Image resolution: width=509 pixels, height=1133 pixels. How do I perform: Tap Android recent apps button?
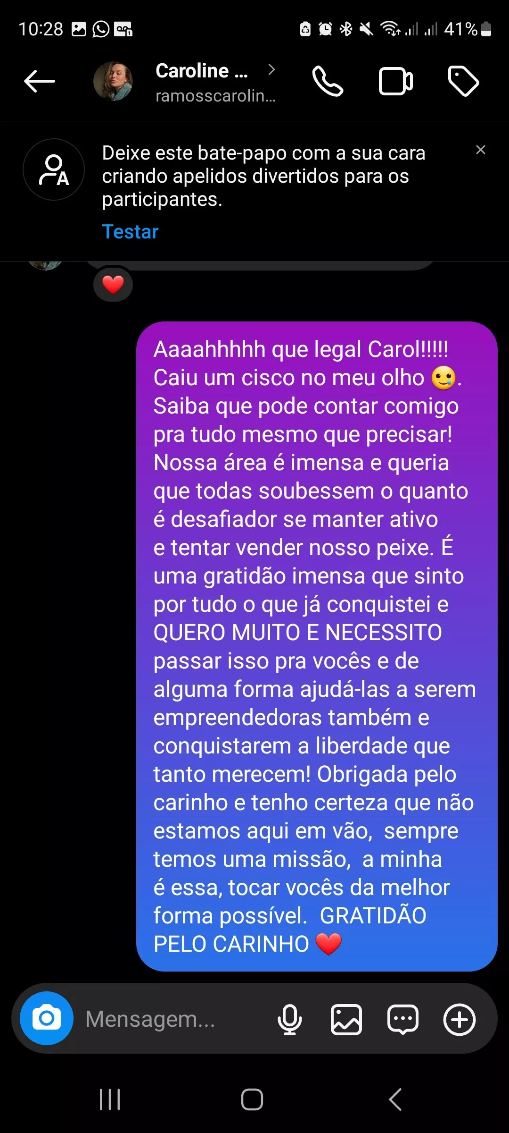pos(110,1099)
